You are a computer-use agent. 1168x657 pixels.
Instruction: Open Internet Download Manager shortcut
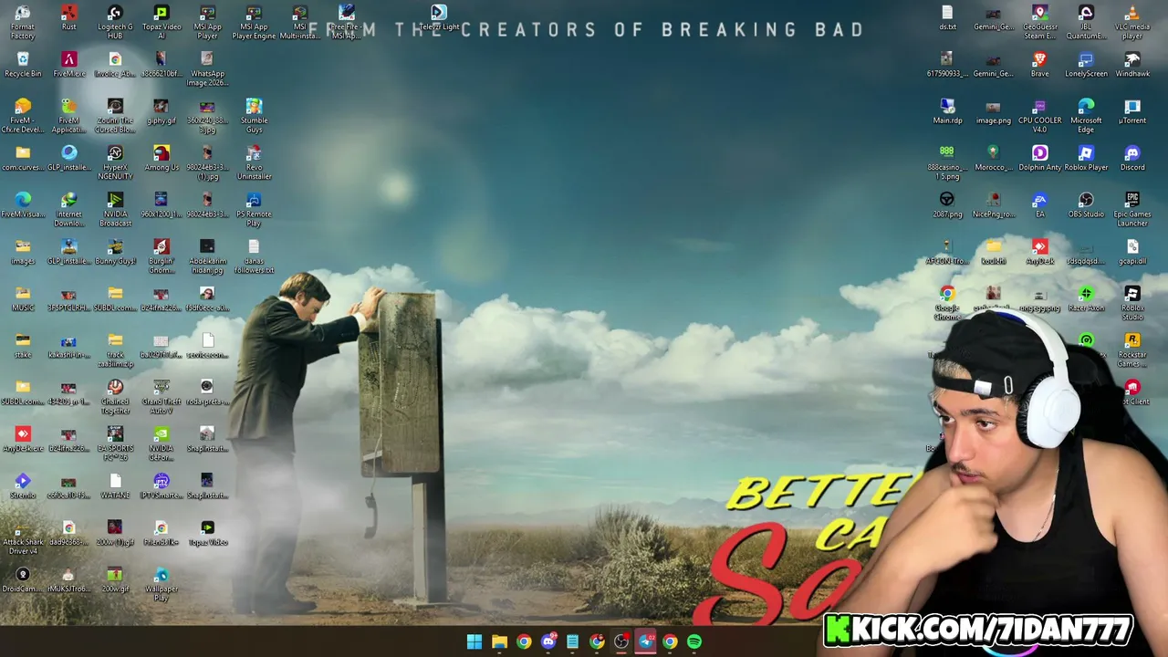pos(68,209)
